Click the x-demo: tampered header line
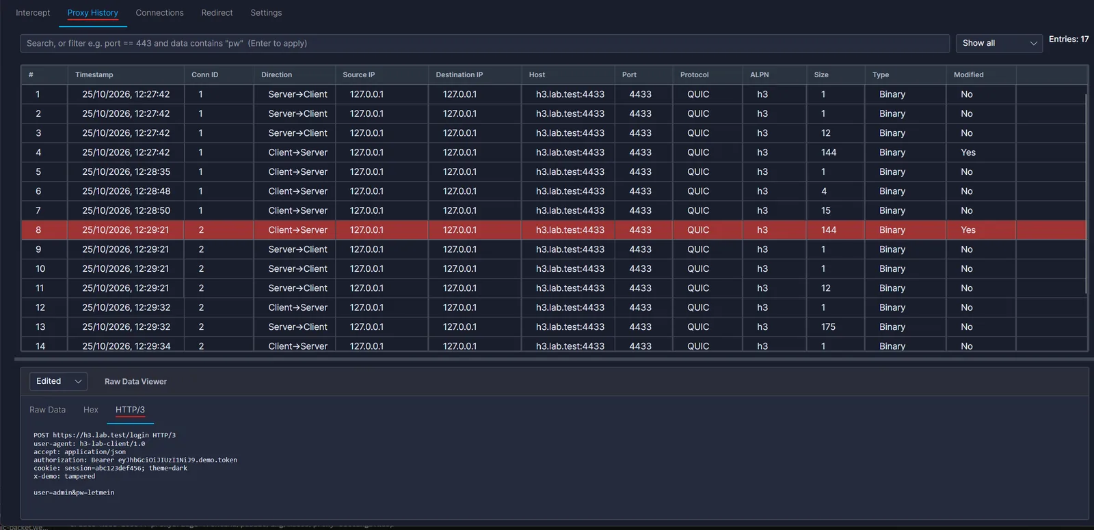This screenshot has height=530, width=1094. [64, 476]
